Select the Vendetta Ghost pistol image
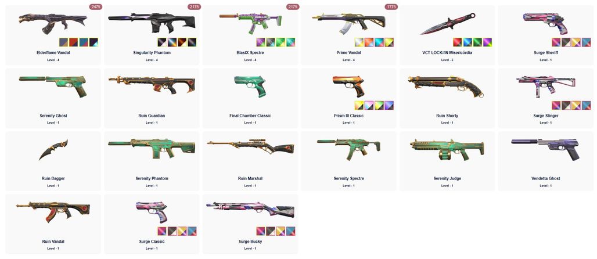 (545, 149)
